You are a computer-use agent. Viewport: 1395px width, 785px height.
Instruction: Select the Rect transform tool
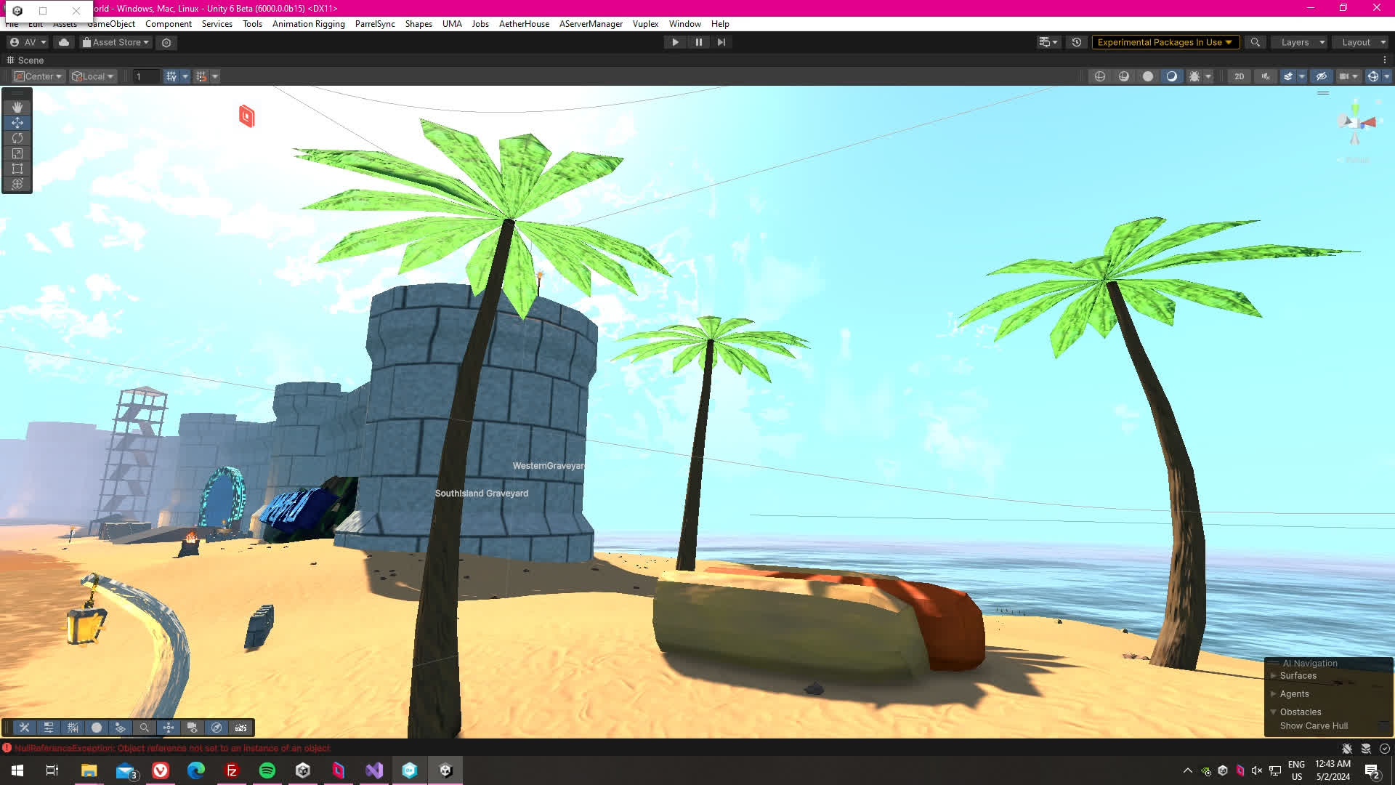(17, 169)
